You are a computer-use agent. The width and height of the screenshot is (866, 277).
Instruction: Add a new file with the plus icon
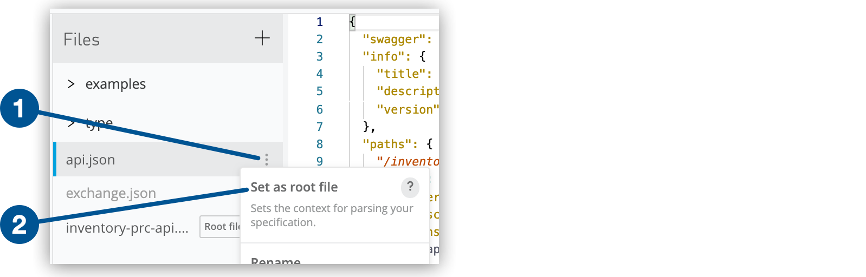(262, 38)
